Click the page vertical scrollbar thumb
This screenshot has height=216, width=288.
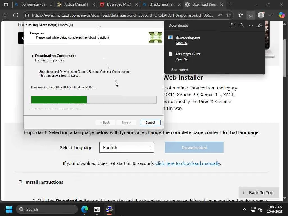pos(285,58)
